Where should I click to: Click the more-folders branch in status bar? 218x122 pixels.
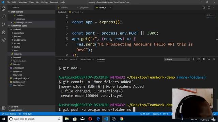(x=9, y=114)
